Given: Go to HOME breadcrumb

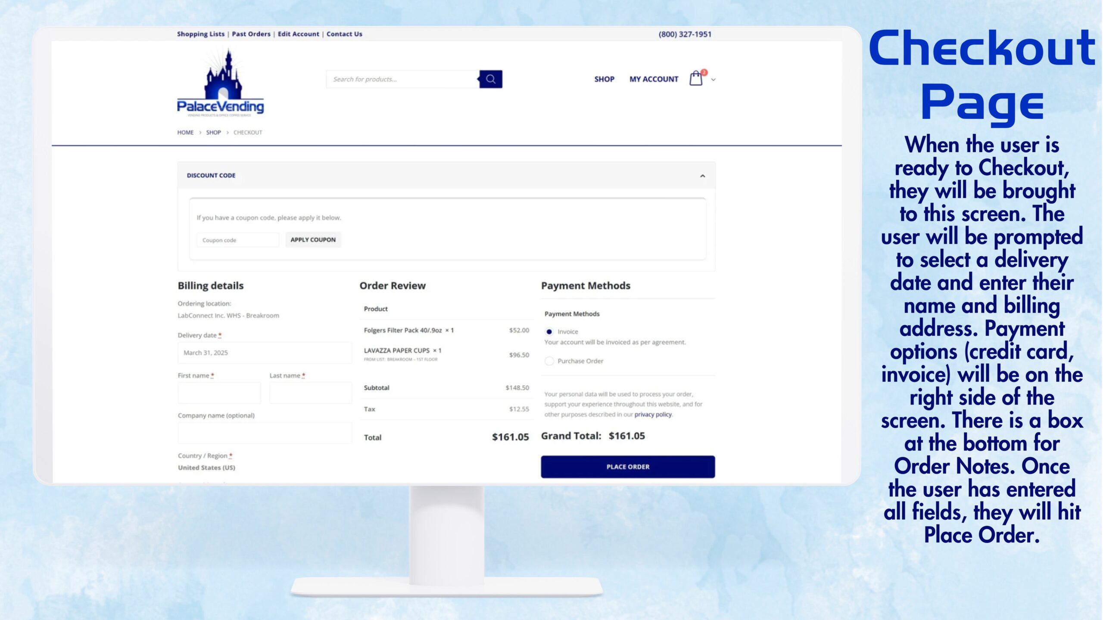Looking at the screenshot, I should [185, 132].
